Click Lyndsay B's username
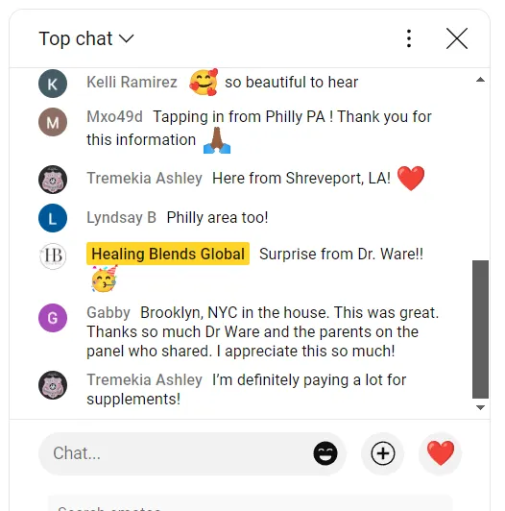The height and width of the screenshot is (511, 505). click(121, 217)
